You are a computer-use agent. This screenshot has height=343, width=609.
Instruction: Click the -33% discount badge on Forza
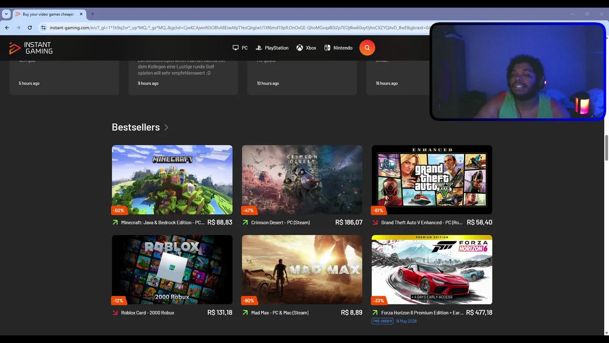tap(379, 301)
